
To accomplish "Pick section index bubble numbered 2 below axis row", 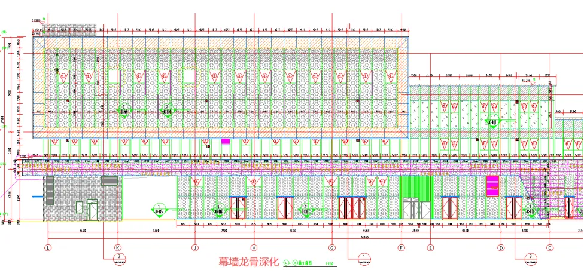I will [119, 259].
